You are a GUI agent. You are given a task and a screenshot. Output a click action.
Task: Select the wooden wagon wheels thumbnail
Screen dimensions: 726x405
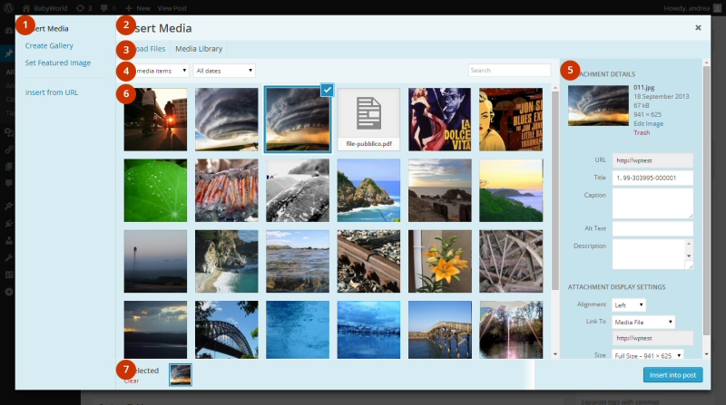pos(511,261)
